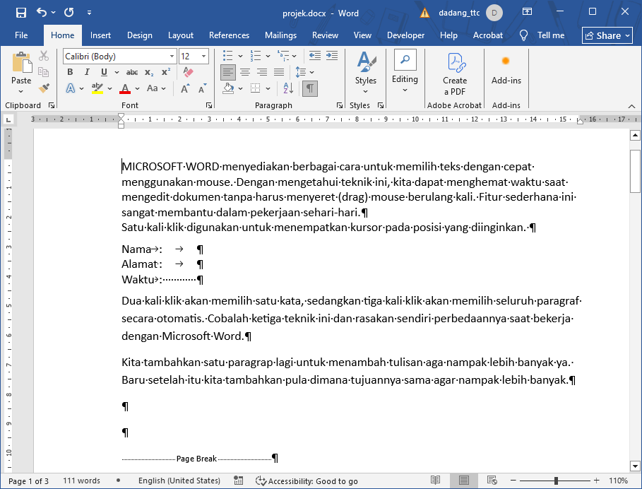Click the Multilevel List icon
Viewport: 642px width, 489px height.
point(283,56)
